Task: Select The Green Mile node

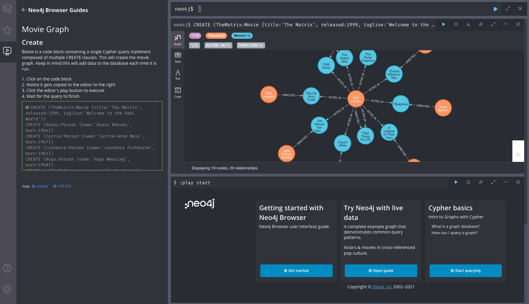Action: 344,58
